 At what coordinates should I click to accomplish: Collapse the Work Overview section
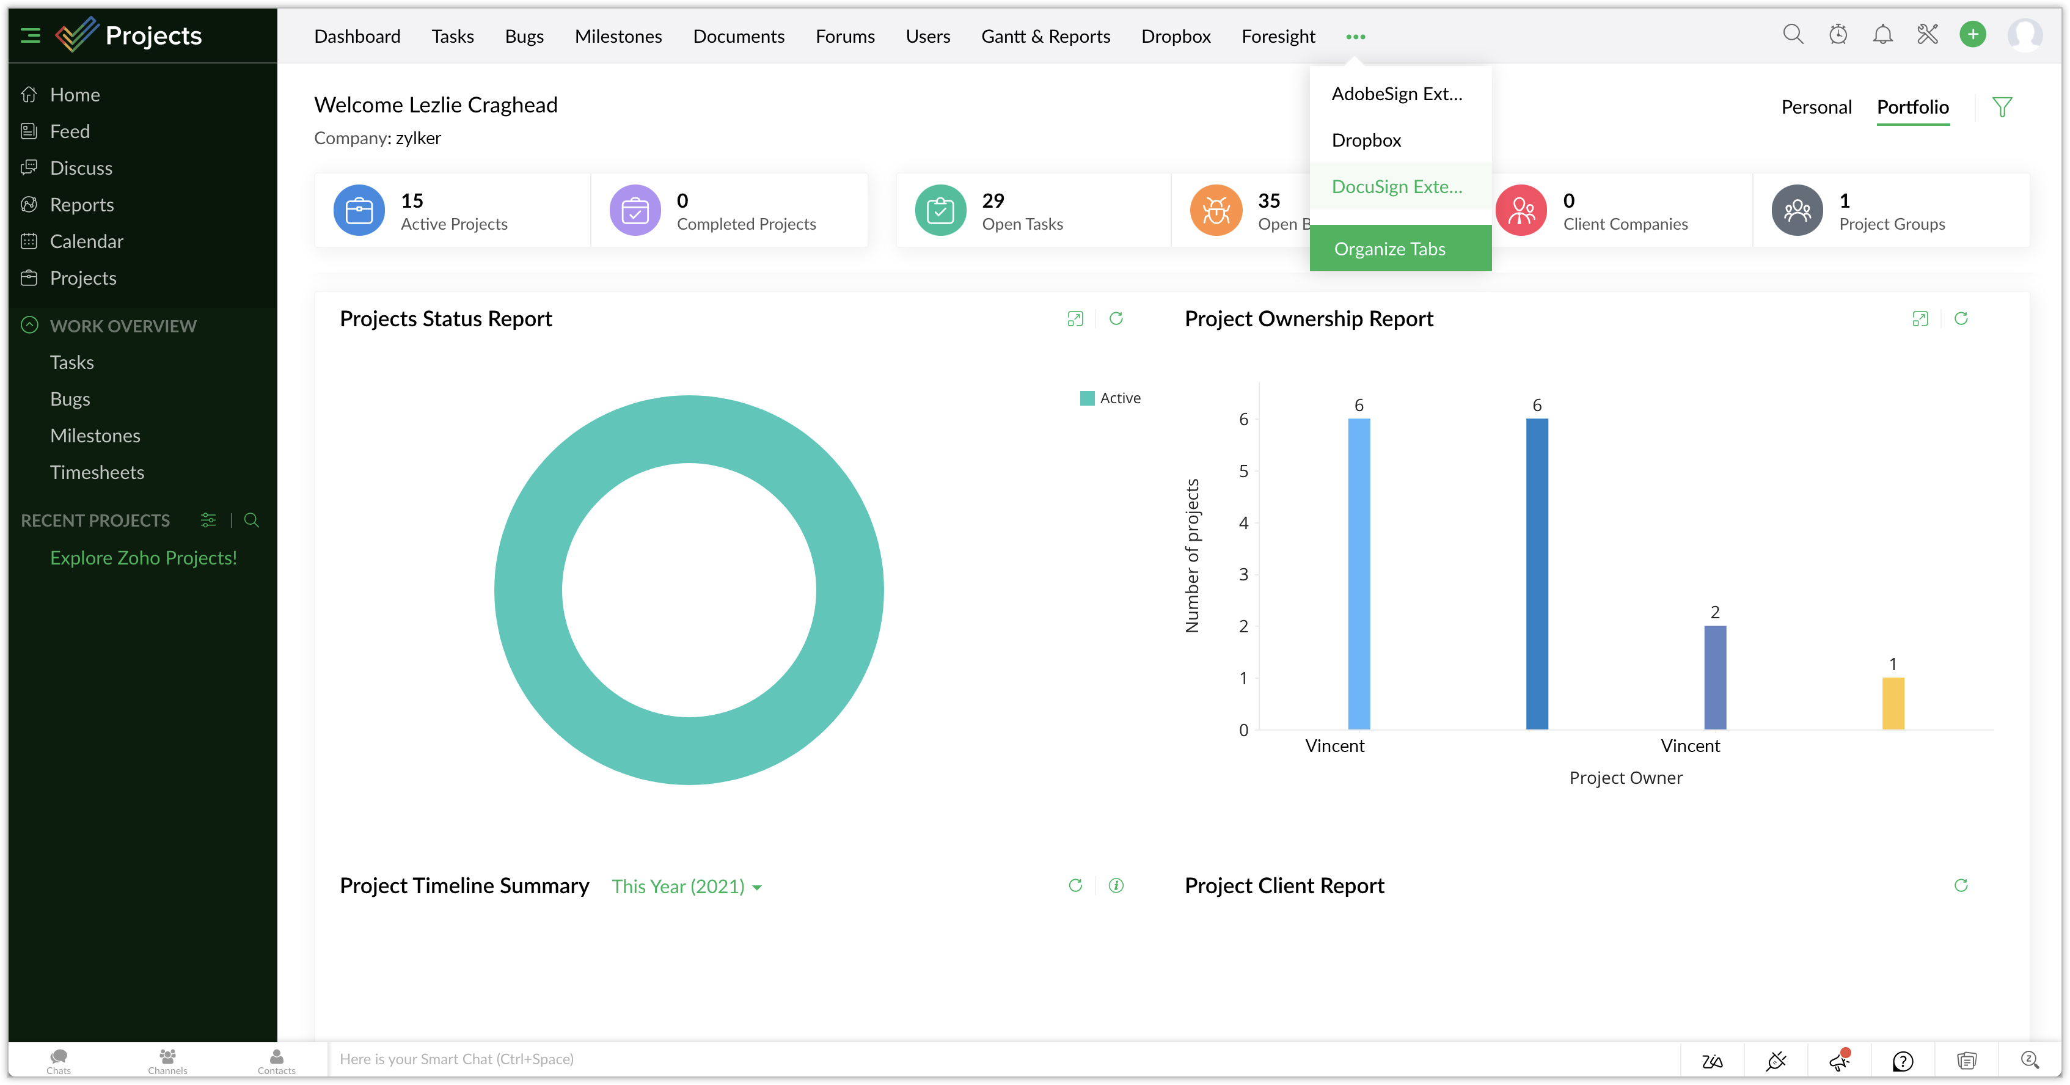(30, 326)
